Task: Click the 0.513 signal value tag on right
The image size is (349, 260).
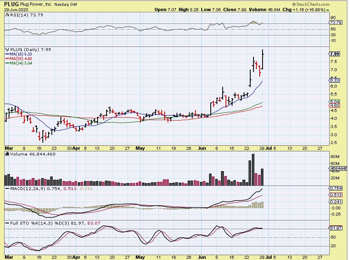Action: tap(336, 195)
